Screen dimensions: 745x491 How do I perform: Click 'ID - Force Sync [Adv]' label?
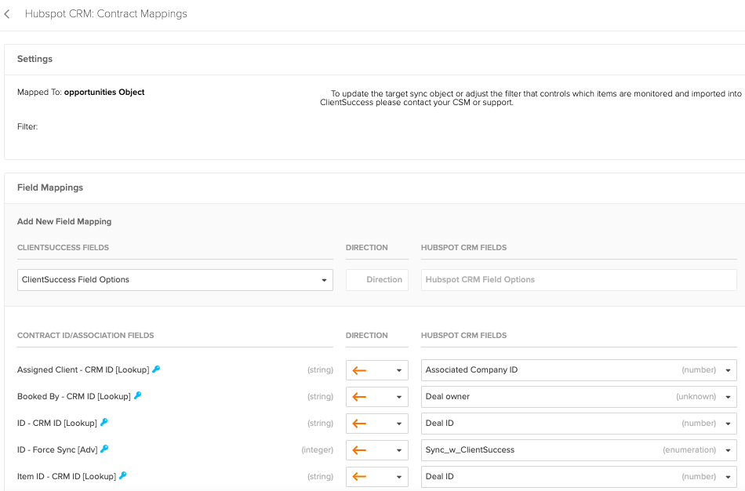57,449
